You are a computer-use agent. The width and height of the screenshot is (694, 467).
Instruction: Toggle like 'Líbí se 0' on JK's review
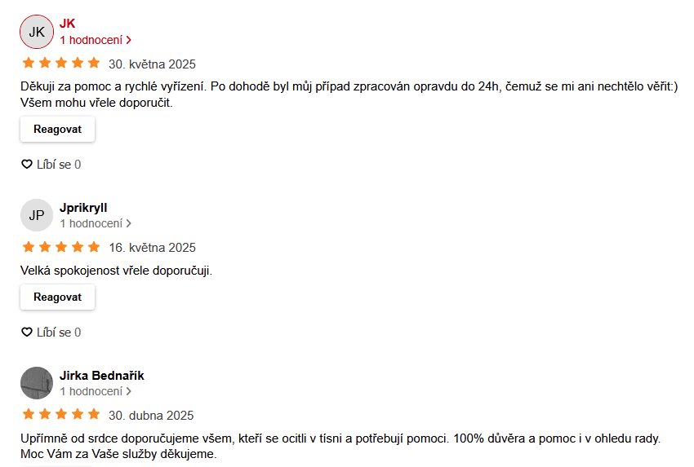tap(51, 165)
